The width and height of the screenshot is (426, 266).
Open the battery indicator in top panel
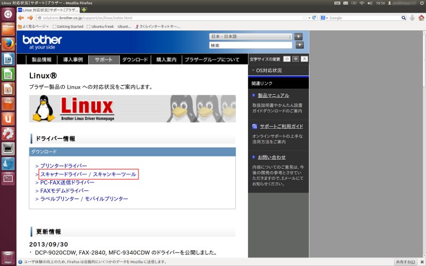(x=354, y=3)
